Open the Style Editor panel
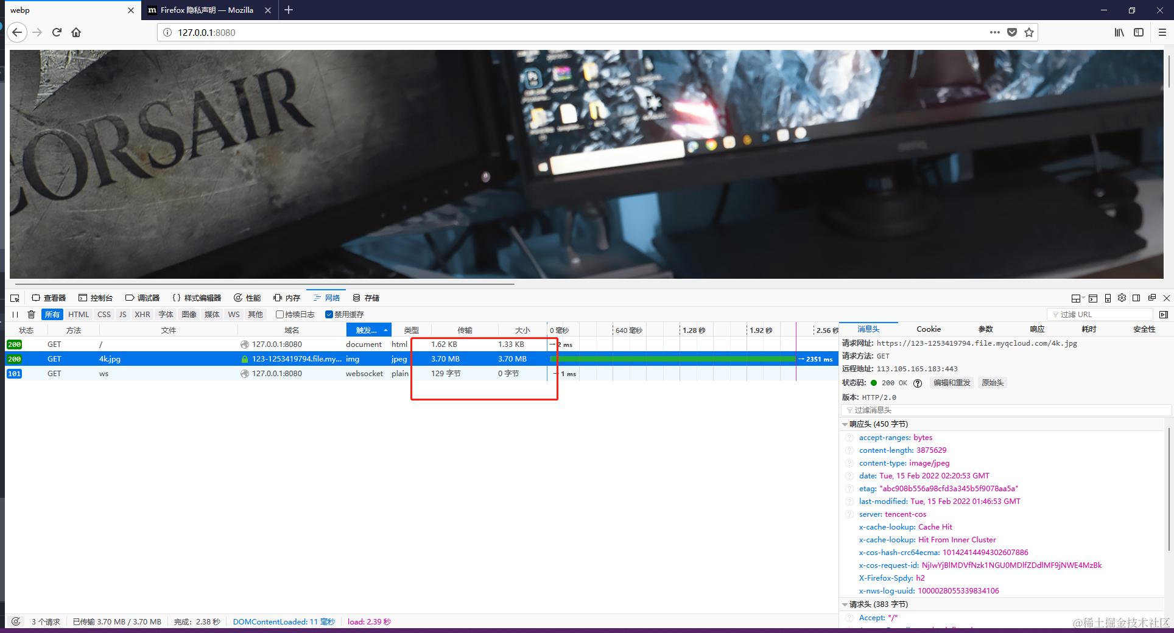The width and height of the screenshot is (1174, 633). (197, 298)
